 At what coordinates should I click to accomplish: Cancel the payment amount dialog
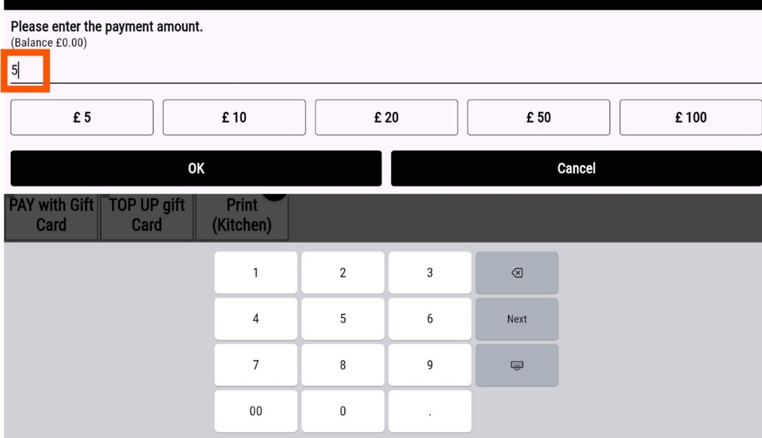click(576, 168)
